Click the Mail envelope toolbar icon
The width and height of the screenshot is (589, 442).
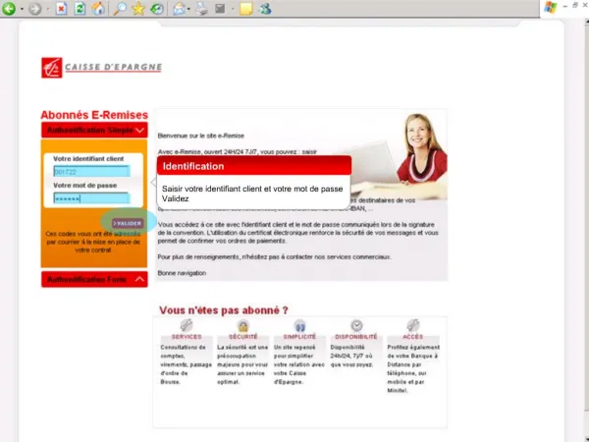pyautogui.click(x=180, y=9)
